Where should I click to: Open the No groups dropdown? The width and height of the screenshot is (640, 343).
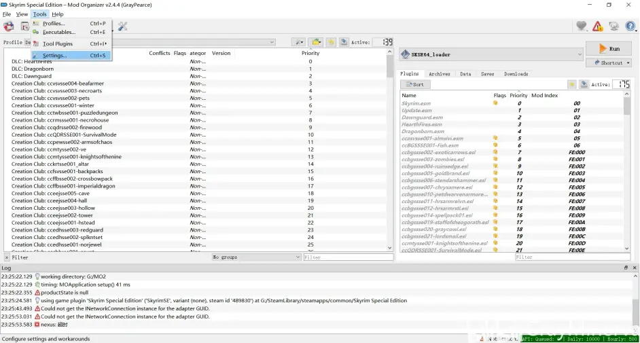tap(256, 257)
